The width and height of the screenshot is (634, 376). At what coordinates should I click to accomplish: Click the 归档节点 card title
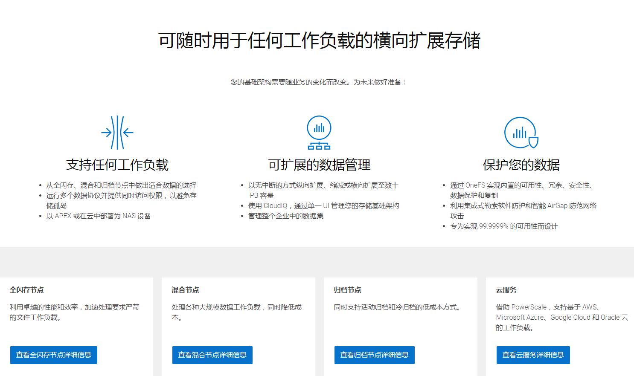(x=347, y=290)
